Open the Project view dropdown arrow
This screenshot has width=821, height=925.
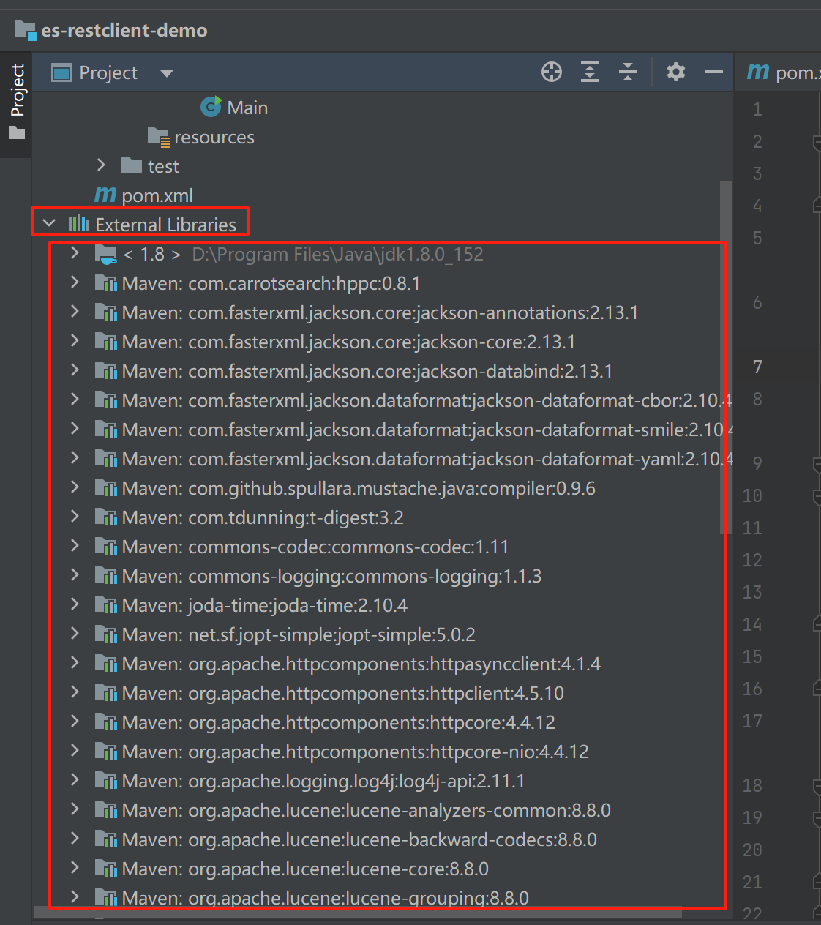[x=167, y=73]
